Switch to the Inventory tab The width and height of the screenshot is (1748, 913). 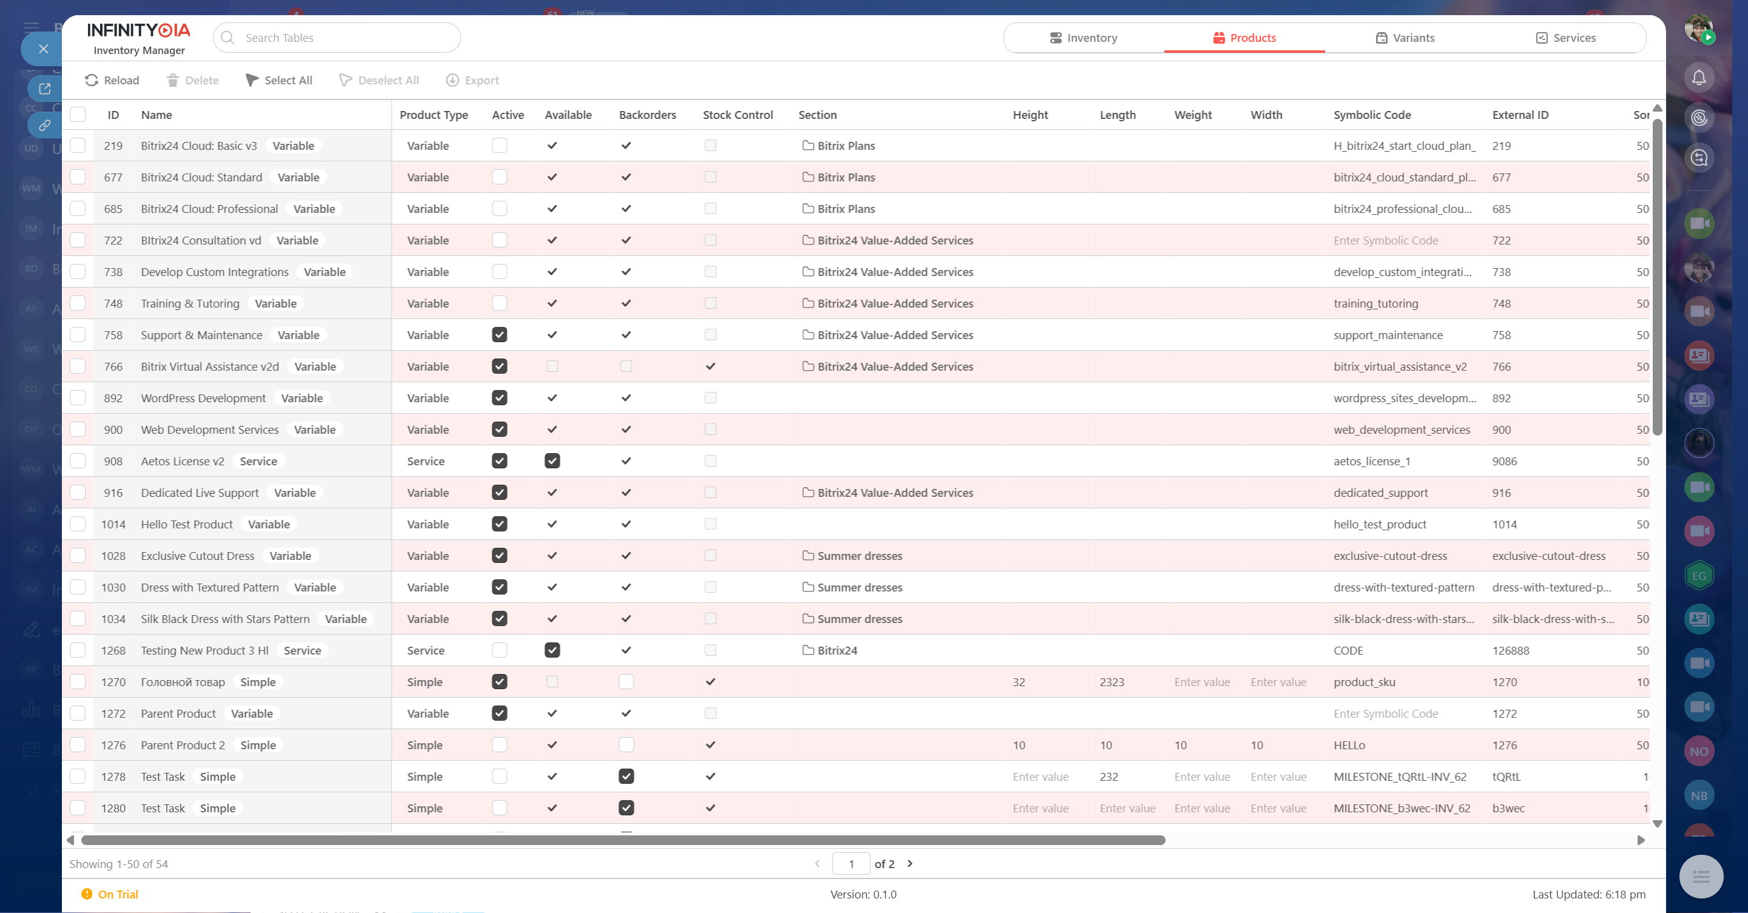click(1083, 38)
